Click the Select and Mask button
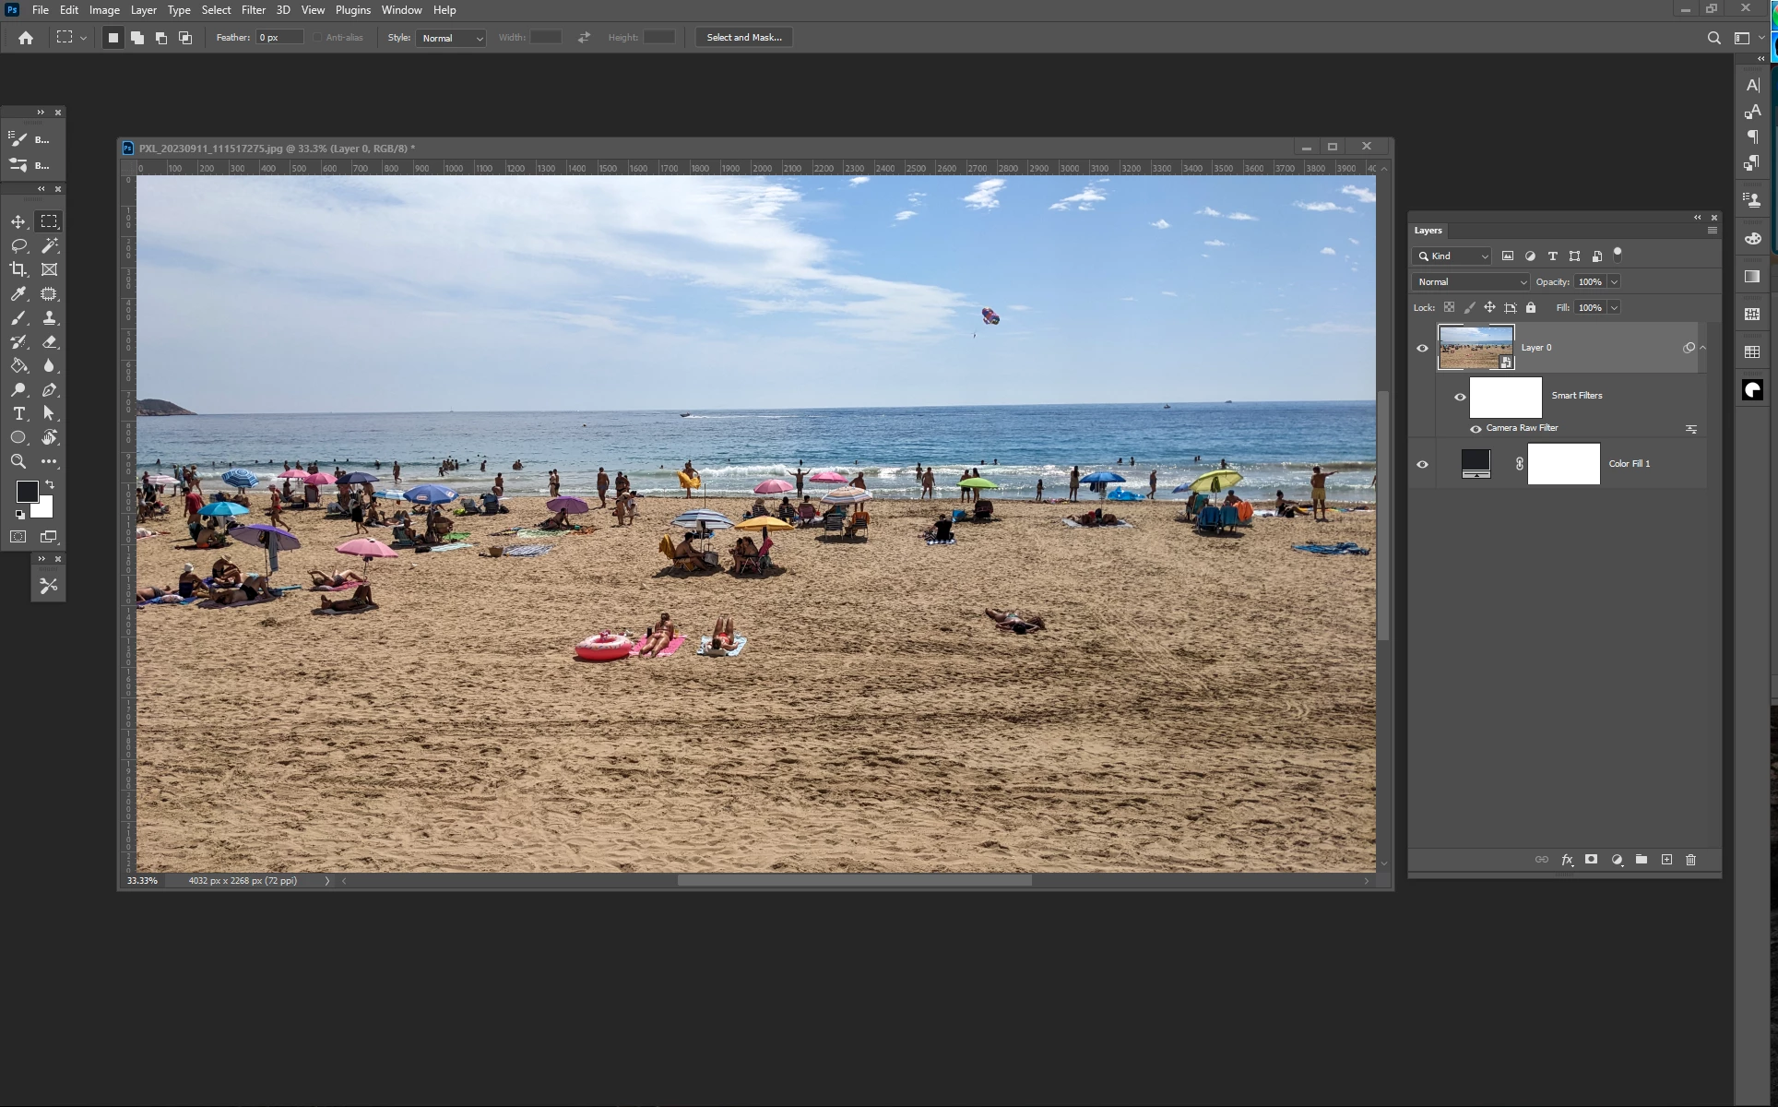Viewport: 1778px width, 1107px height. (743, 38)
